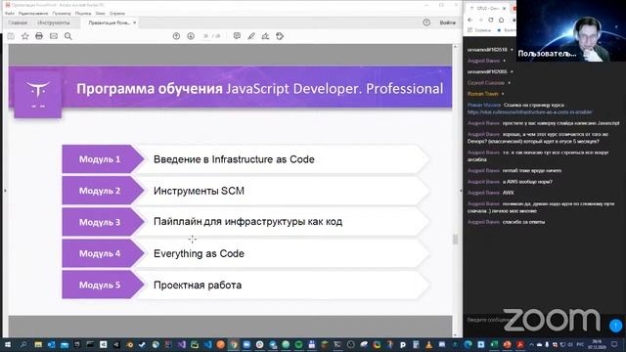This screenshot has height=352, width=626.
Task: Open VS Code from the taskbar
Action: (x=207, y=344)
